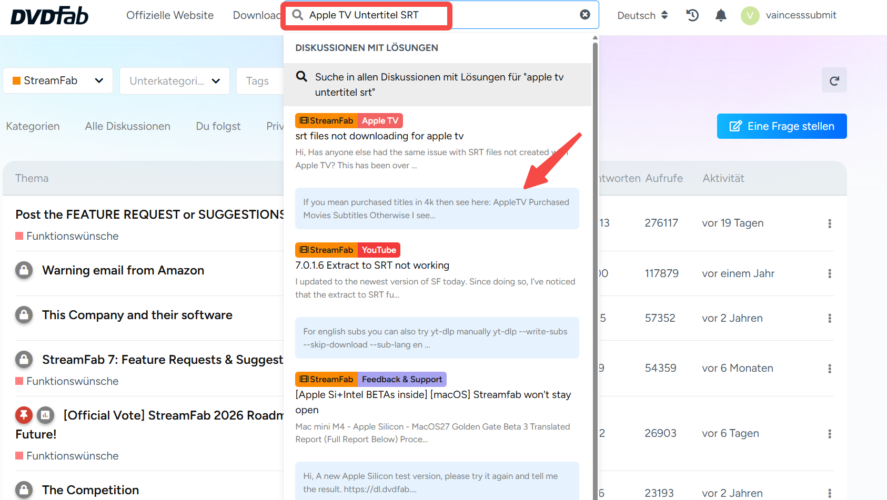
Task: Click 'vor 6 Monaten' activity time
Action: pos(737,368)
